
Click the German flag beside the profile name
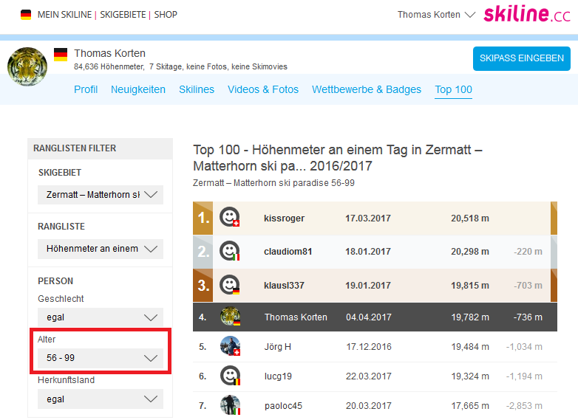[61, 55]
